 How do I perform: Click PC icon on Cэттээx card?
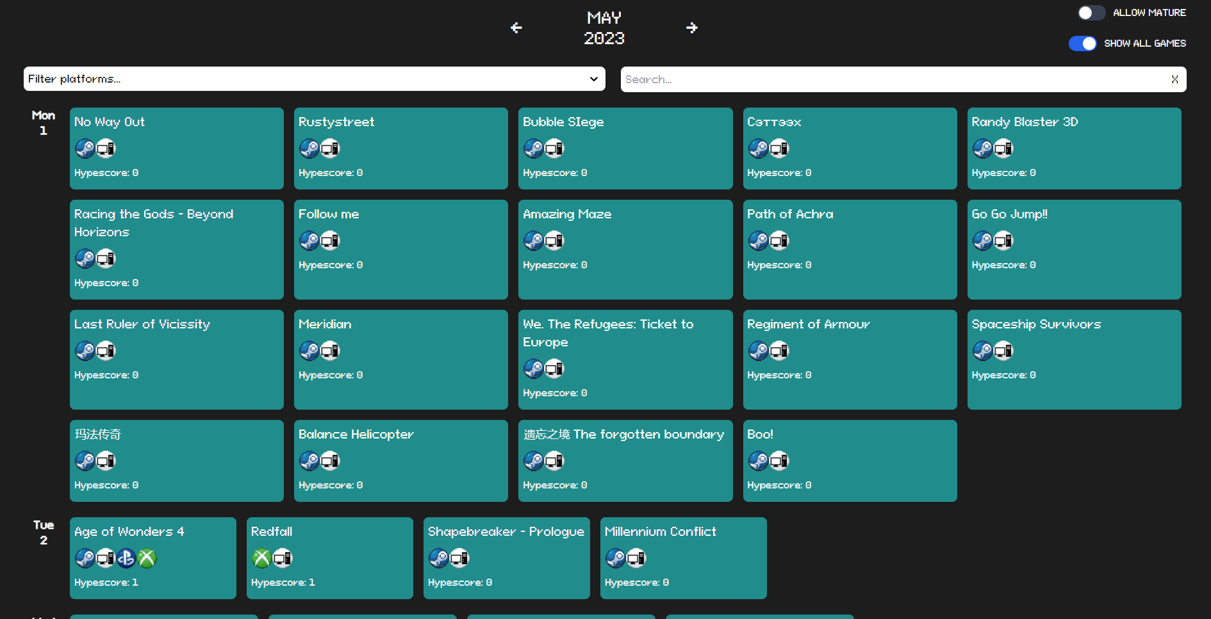click(x=778, y=149)
